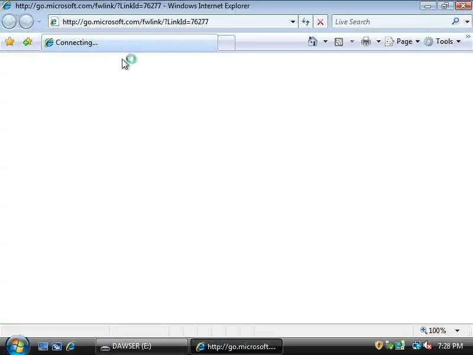473x355 pixels.
Task: Expand the address bar history dropdown
Action: pos(293,22)
